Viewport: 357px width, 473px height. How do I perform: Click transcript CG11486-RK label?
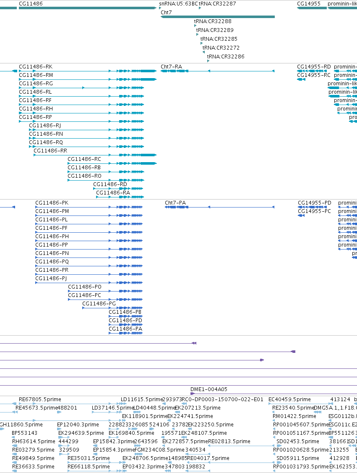36,67
